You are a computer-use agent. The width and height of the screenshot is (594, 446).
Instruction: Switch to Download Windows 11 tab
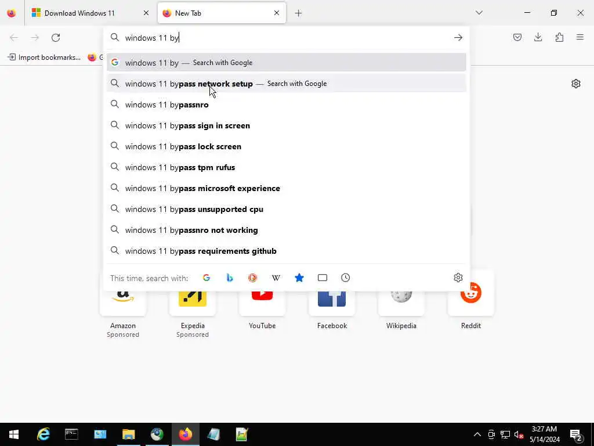(x=90, y=13)
